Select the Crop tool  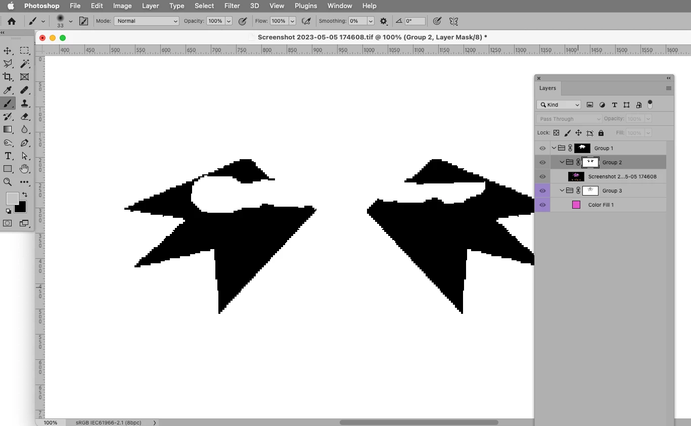8,77
